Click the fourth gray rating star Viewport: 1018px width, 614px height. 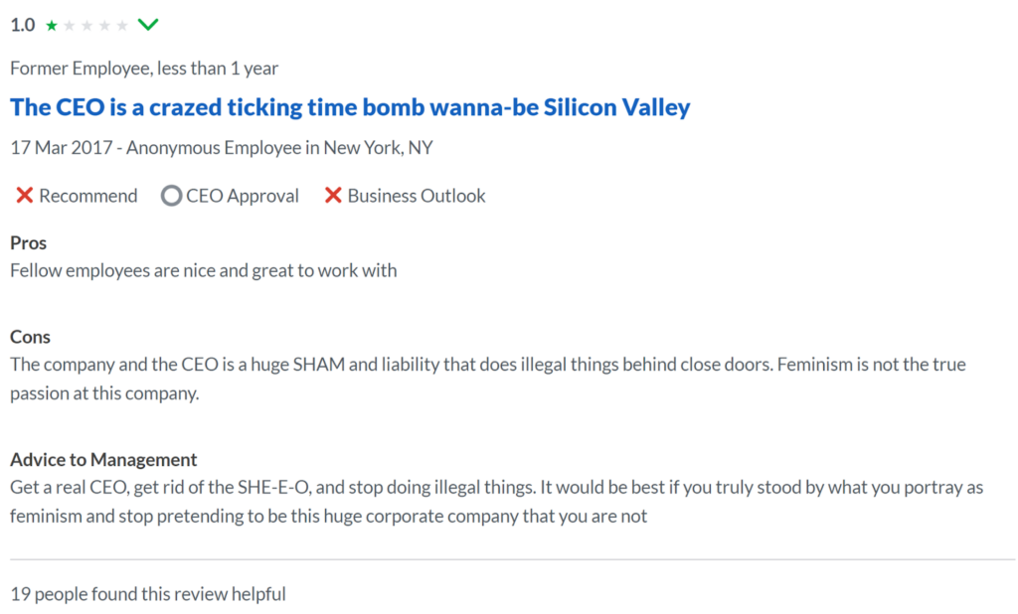[104, 25]
